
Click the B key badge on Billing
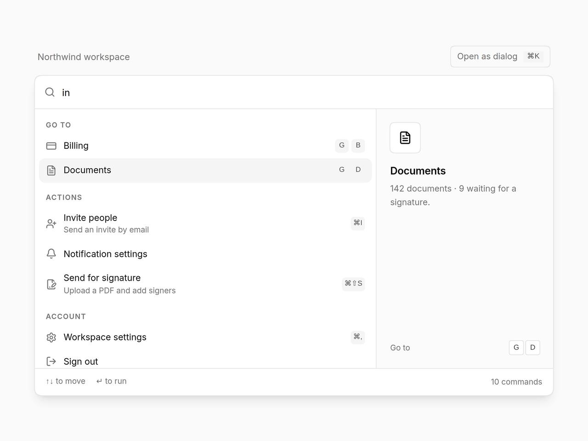[x=358, y=145]
